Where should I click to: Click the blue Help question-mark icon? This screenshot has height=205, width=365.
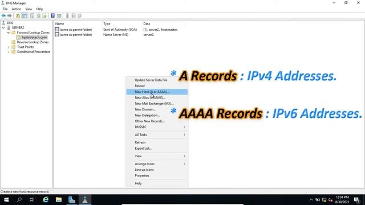coord(53,15)
